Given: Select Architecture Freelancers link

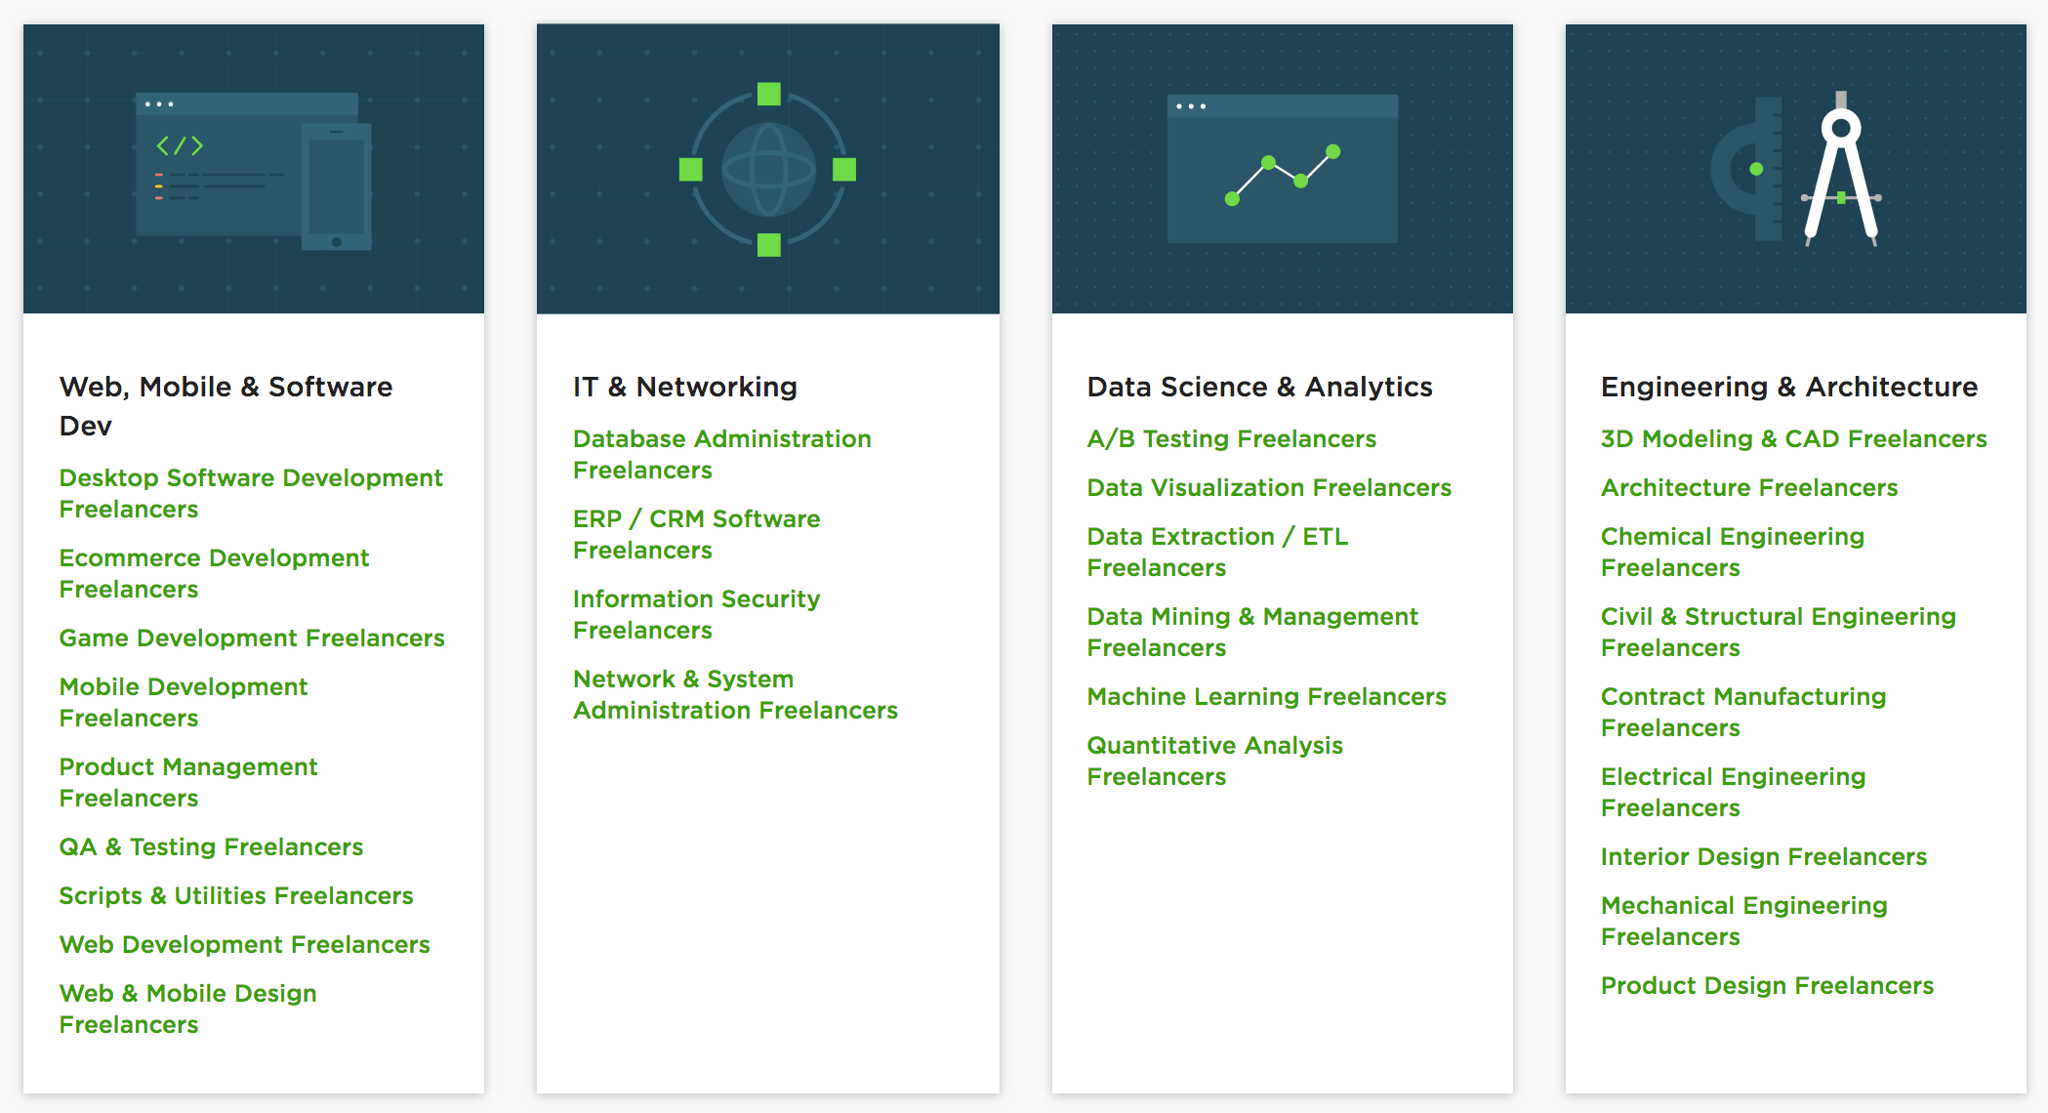Looking at the screenshot, I should point(1748,487).
